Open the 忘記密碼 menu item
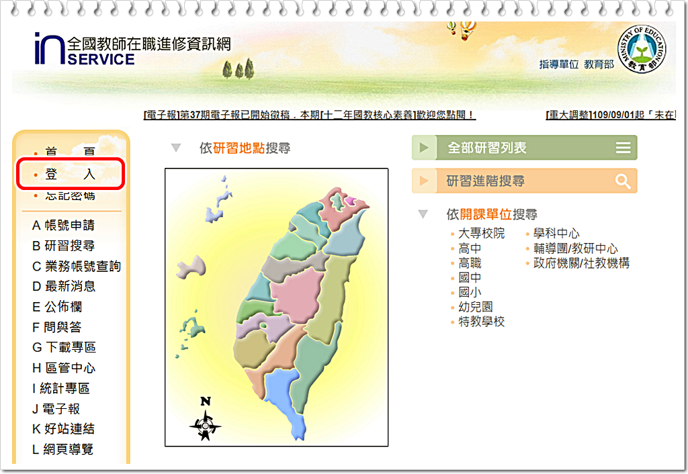Viewport: 688px width, 474px height. [x=70, y=196]
